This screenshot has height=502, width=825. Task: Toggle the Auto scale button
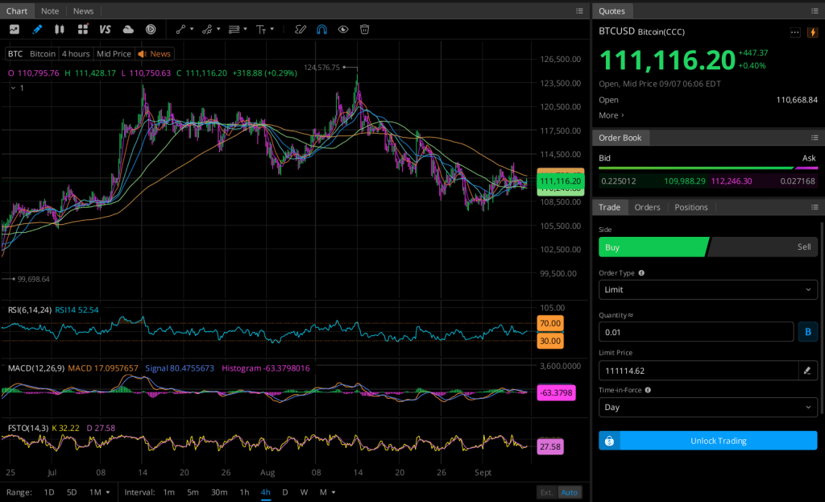pos(570,492)
